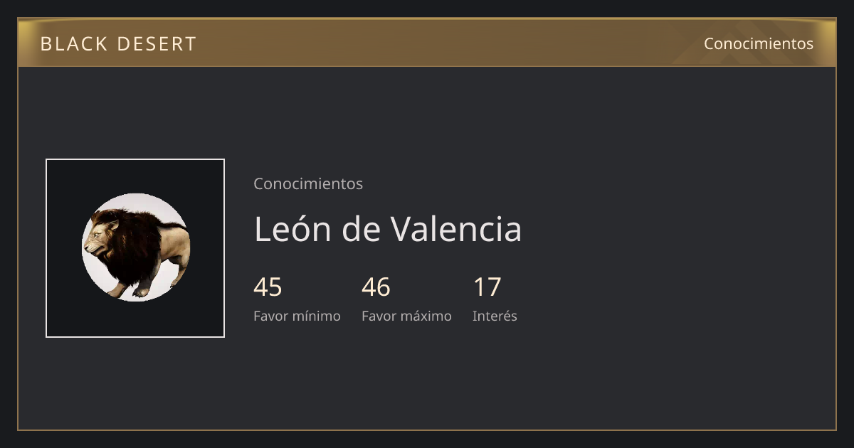
Task: Click the BLACK DESERT logo text
Action: 118,44
